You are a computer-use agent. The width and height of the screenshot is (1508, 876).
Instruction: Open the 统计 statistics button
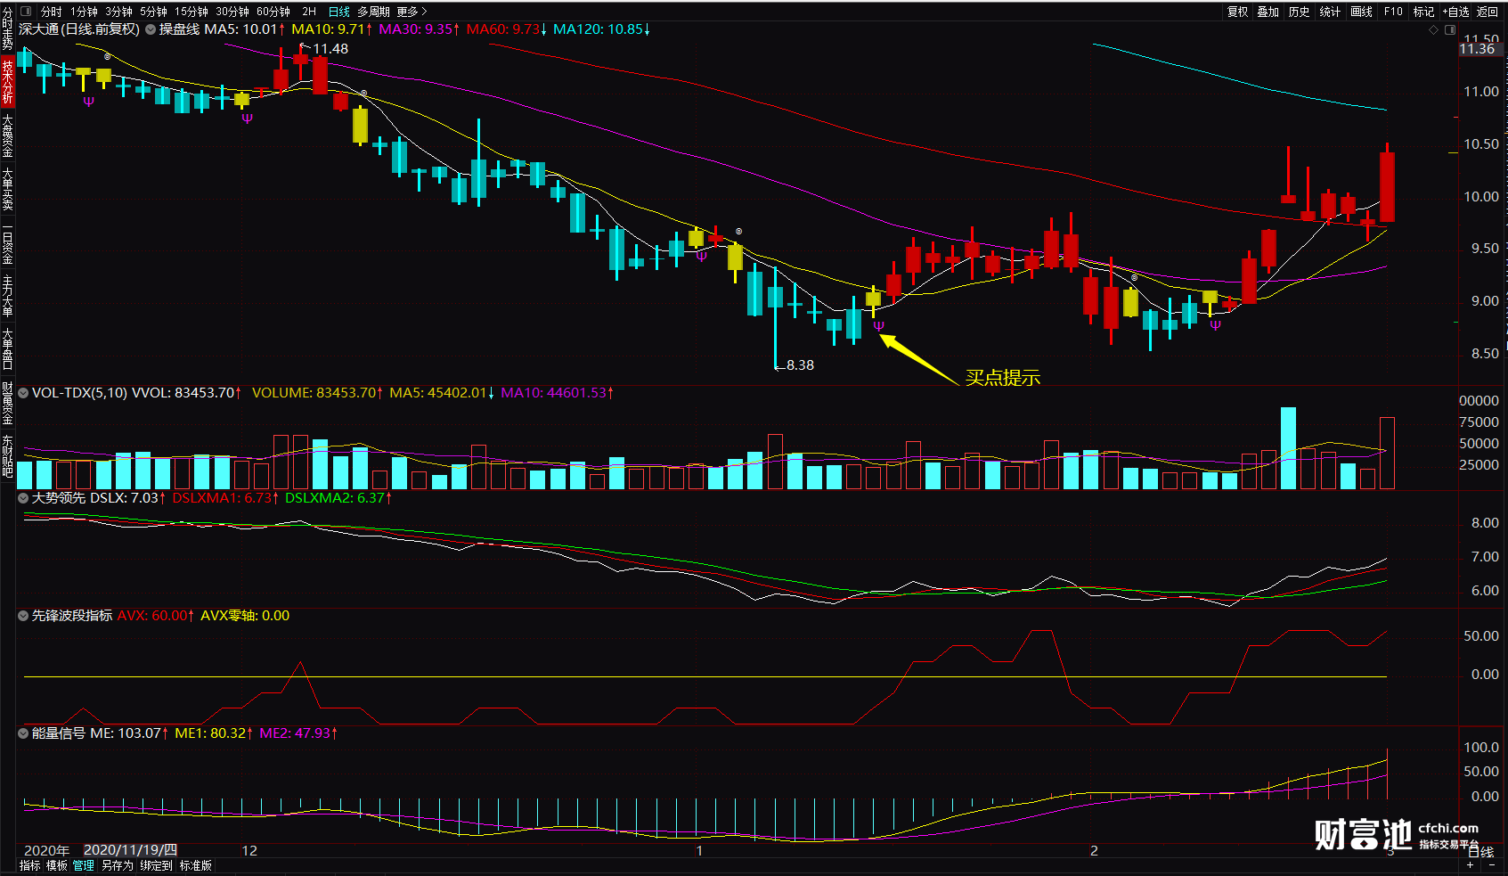coord(1330,12)
